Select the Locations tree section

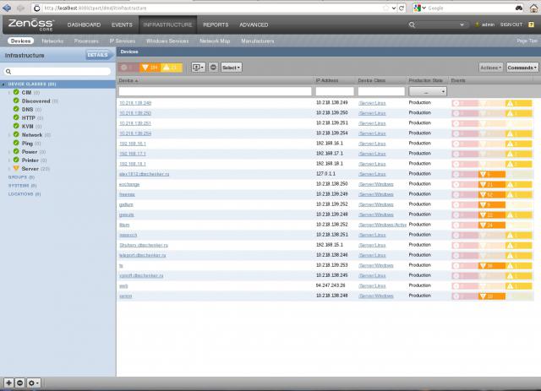tap(25, 194)
